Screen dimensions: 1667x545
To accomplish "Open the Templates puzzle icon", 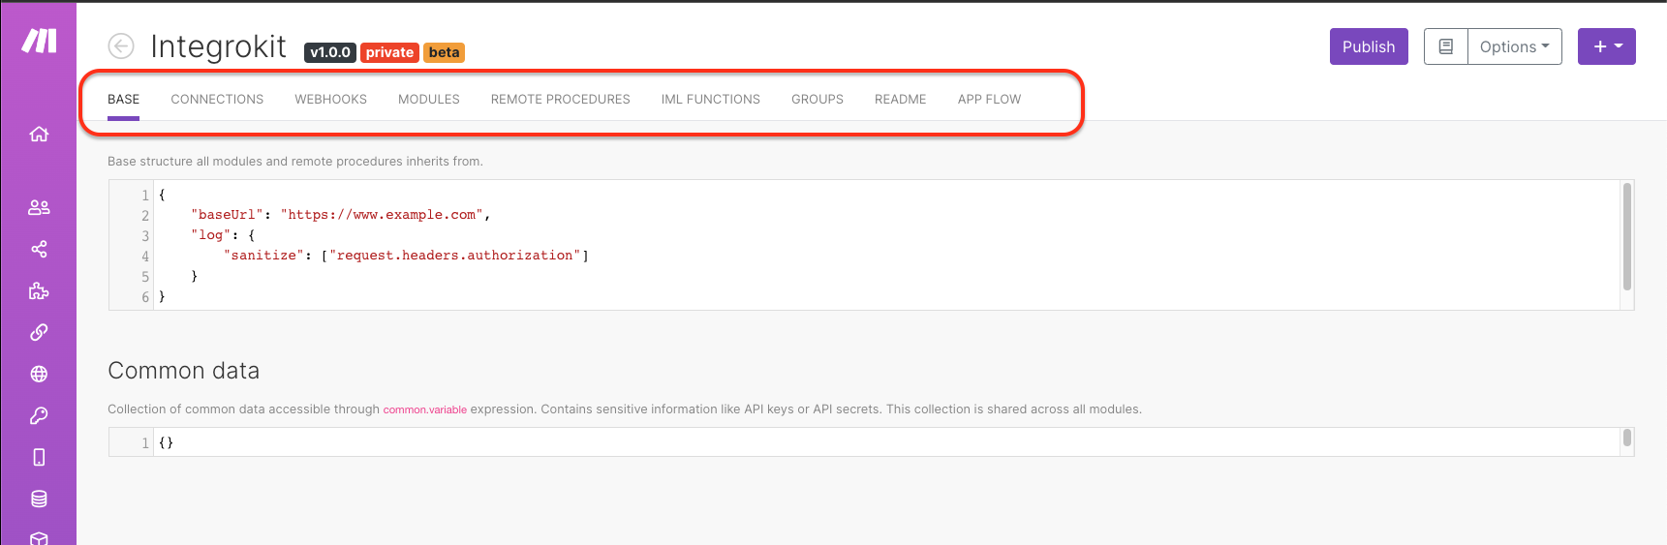I will point(39,290).
